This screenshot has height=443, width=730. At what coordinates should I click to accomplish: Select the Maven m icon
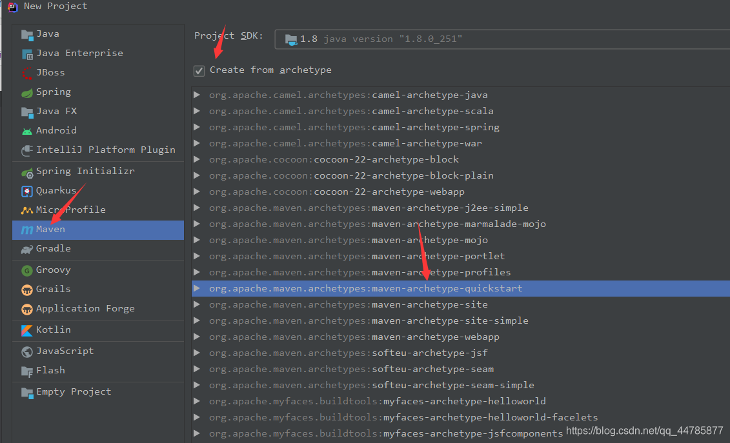tap(27, 230)
